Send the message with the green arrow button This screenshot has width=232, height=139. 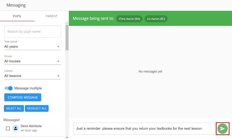(222, 129)
